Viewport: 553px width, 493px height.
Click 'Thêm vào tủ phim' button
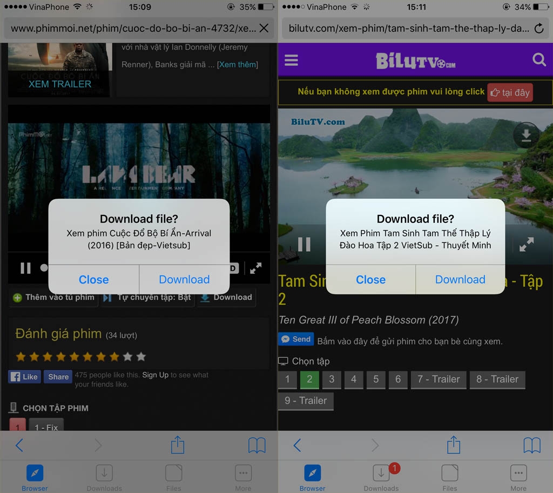[53, 298]
